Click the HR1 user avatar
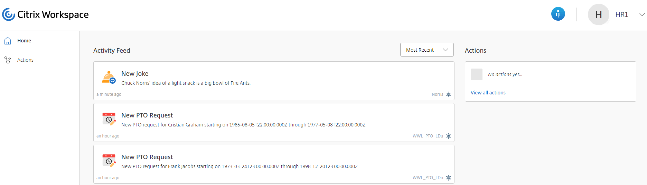The height and width of the screenshot is (185, 647). point(598,14)
